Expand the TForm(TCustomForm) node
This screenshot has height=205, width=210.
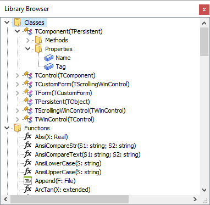(17, 93)
